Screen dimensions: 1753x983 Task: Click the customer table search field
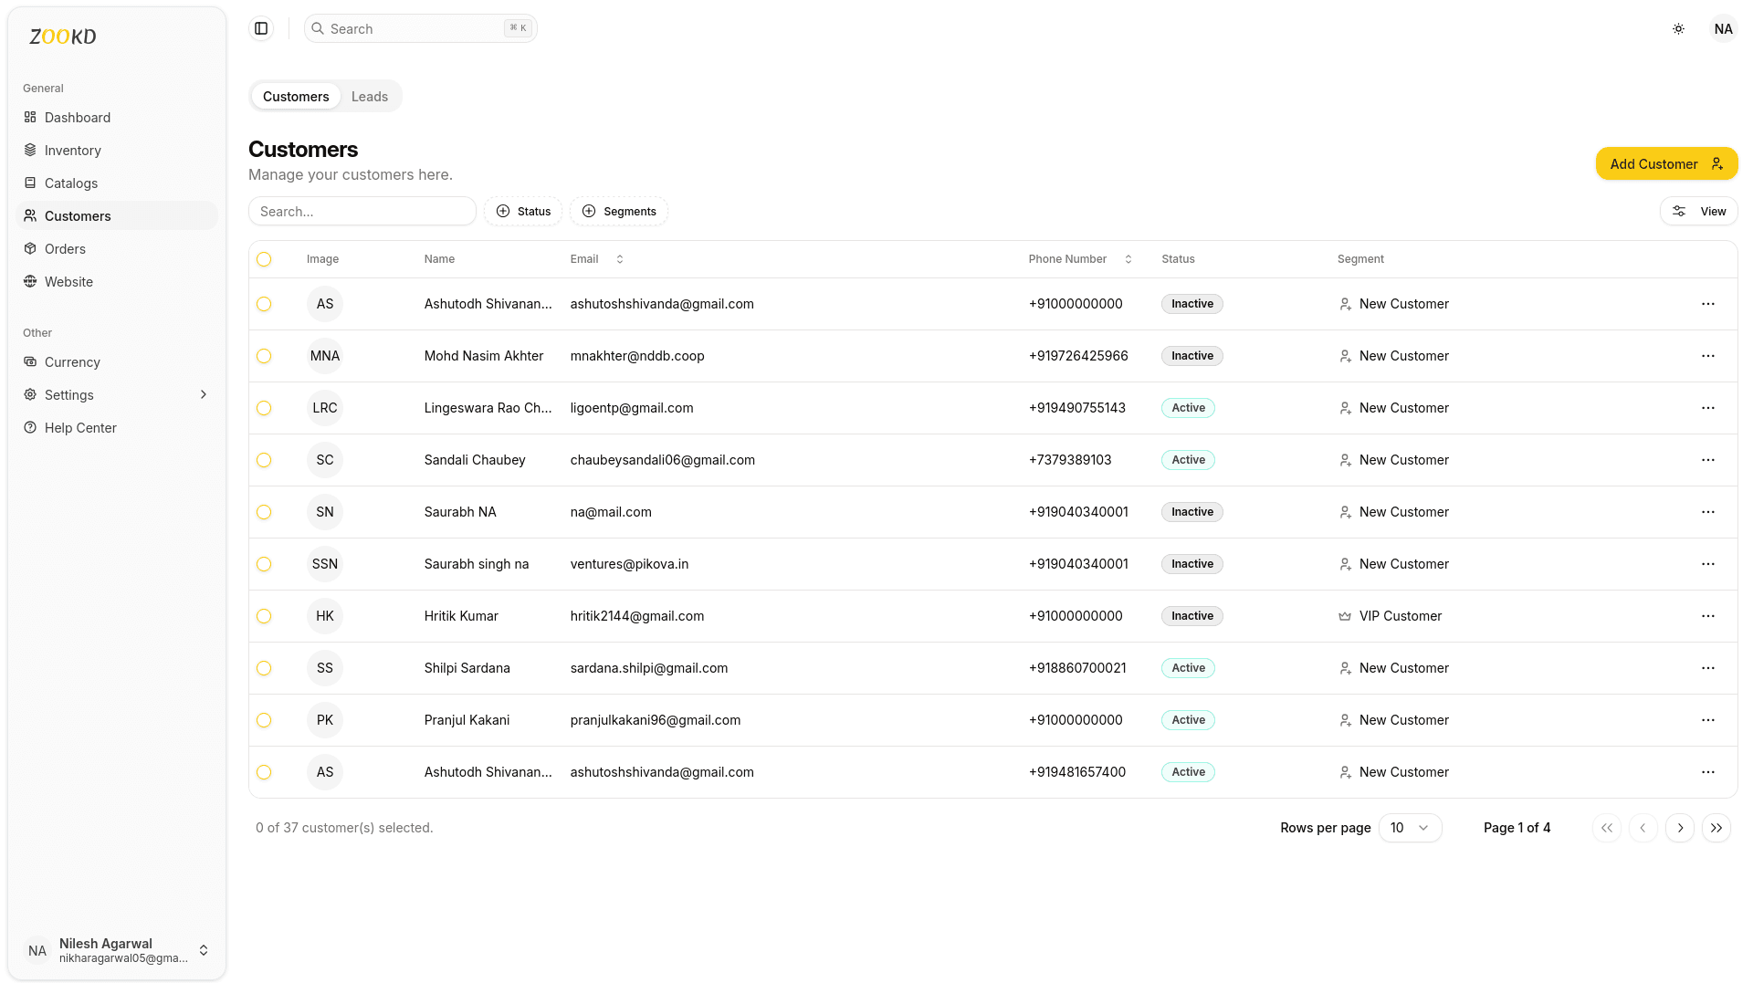[362, 212]
